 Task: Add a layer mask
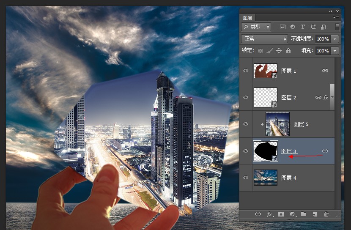(281, 214)
